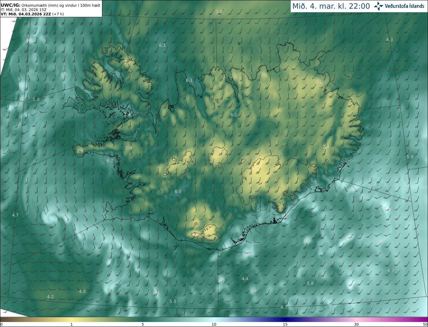Pick the dark navy colorbar segment above 15

285,319
